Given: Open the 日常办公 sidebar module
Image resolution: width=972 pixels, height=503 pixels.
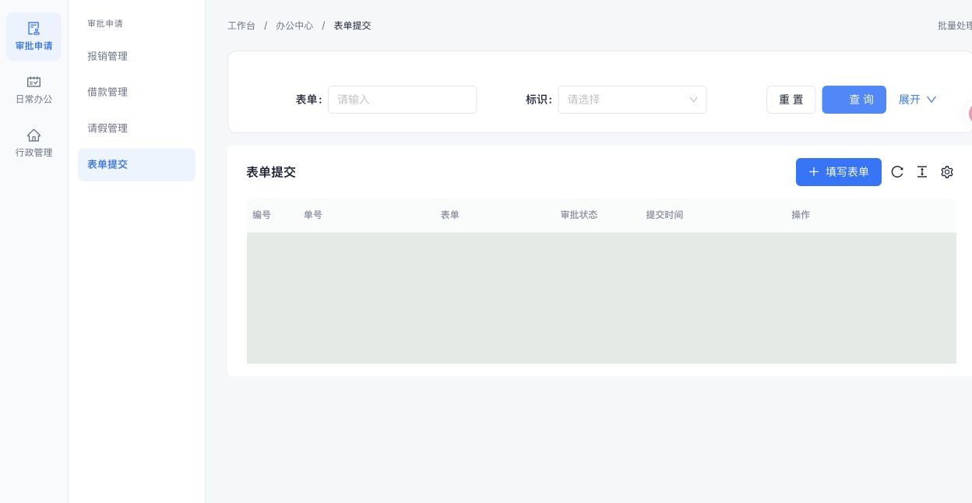Looking at the screenshot, I should tap(33, 90).
